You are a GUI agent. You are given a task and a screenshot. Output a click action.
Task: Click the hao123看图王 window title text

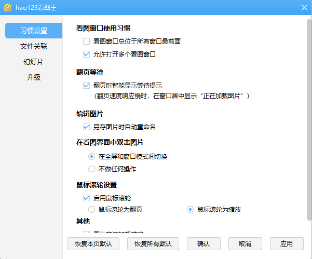click(36, 8)
